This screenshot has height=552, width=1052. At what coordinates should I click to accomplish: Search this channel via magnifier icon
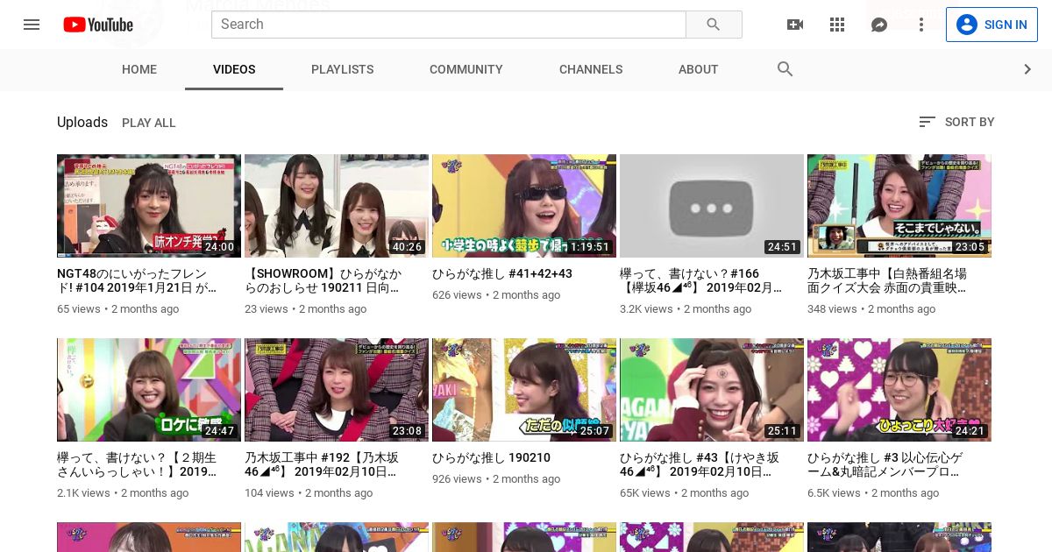pos(785,69)
